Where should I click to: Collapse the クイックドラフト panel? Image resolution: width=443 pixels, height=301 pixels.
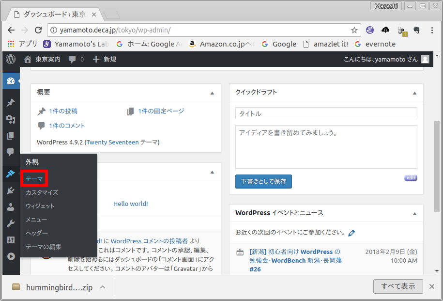pyautogui.click(x=414, y=93)
